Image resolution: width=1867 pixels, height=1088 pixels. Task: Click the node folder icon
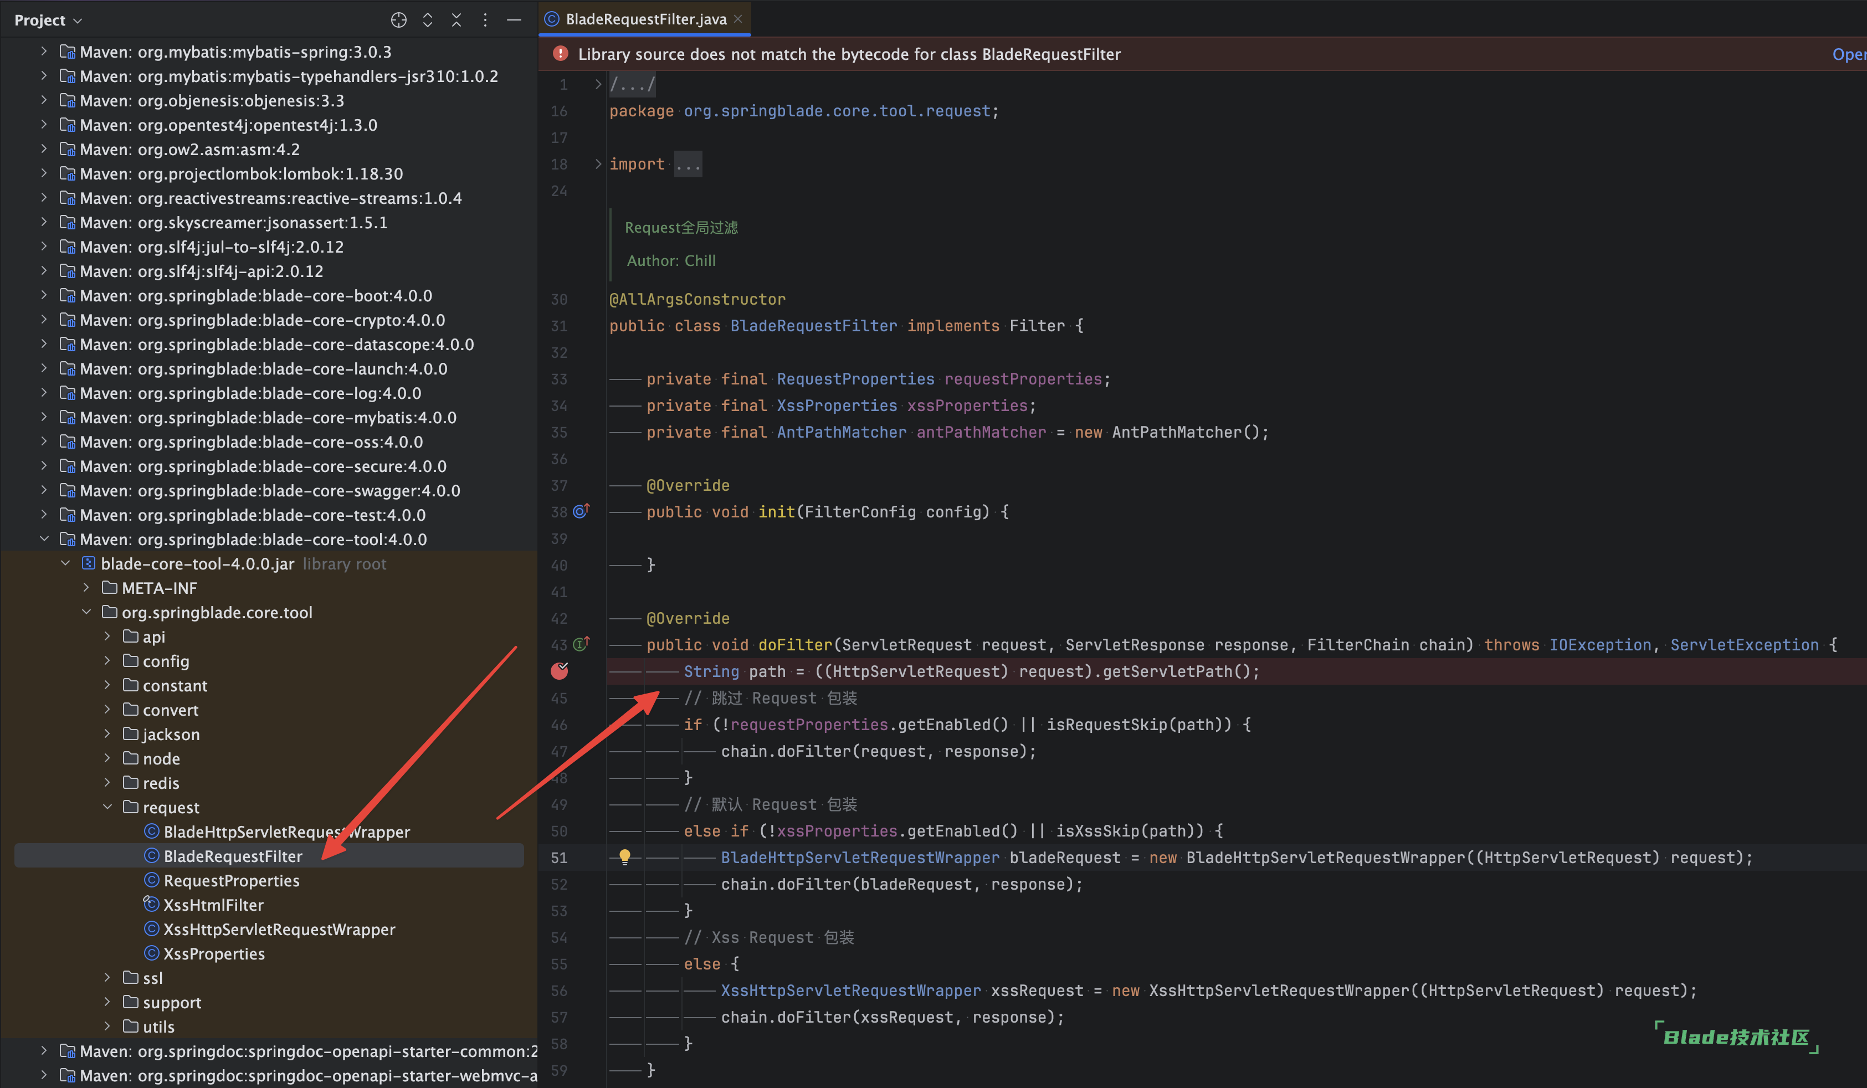pyautogui.click(x=131, y=758)
